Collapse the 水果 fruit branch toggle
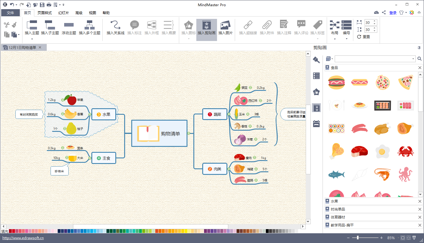 (90, 114)
